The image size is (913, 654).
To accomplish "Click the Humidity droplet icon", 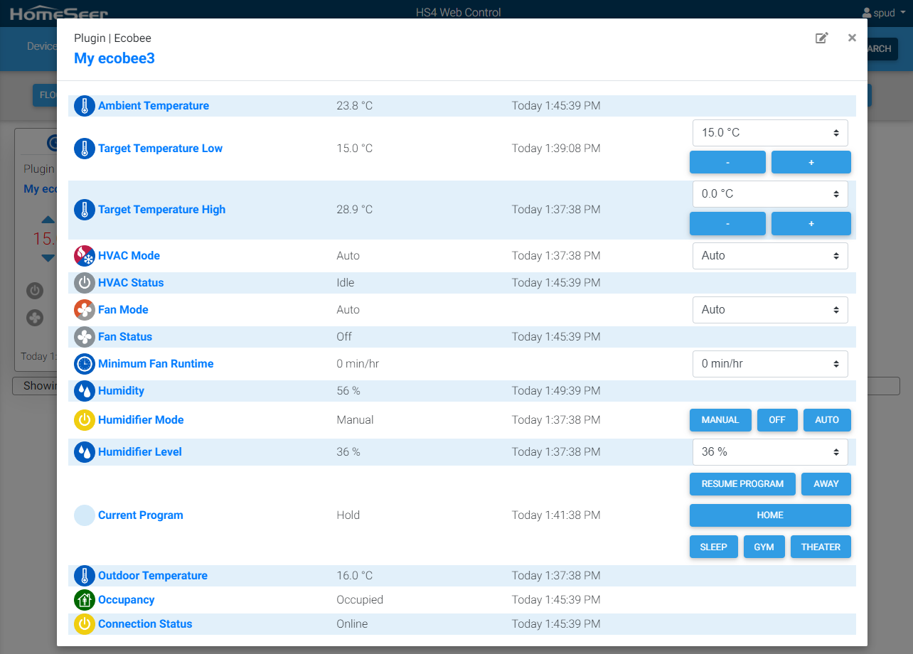I will [84, 390].
